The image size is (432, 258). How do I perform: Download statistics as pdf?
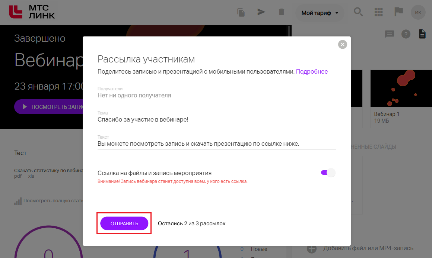pos(18,176)
